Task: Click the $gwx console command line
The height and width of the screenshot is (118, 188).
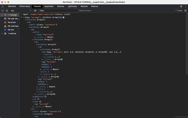Action: [47, 14]
